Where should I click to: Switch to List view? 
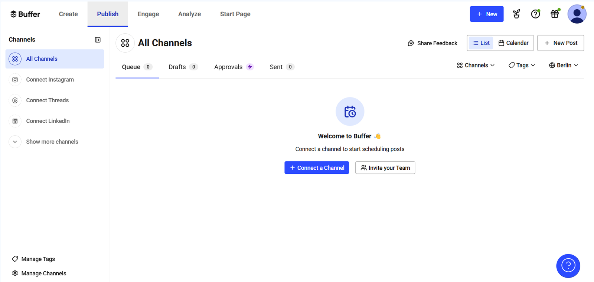click(481, 43)
